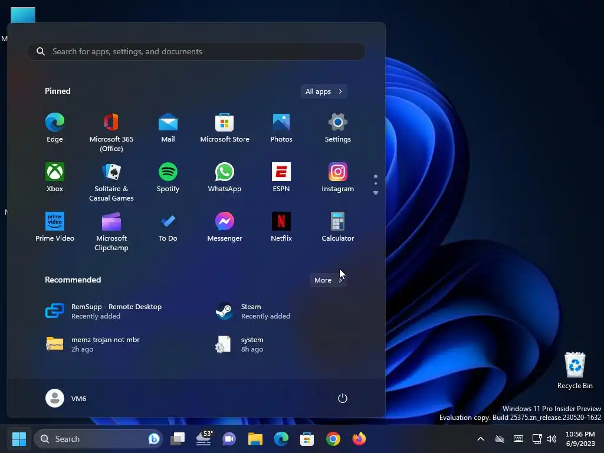Open Edge from pinned apps
604x453 pixels.
click(55, 128)
